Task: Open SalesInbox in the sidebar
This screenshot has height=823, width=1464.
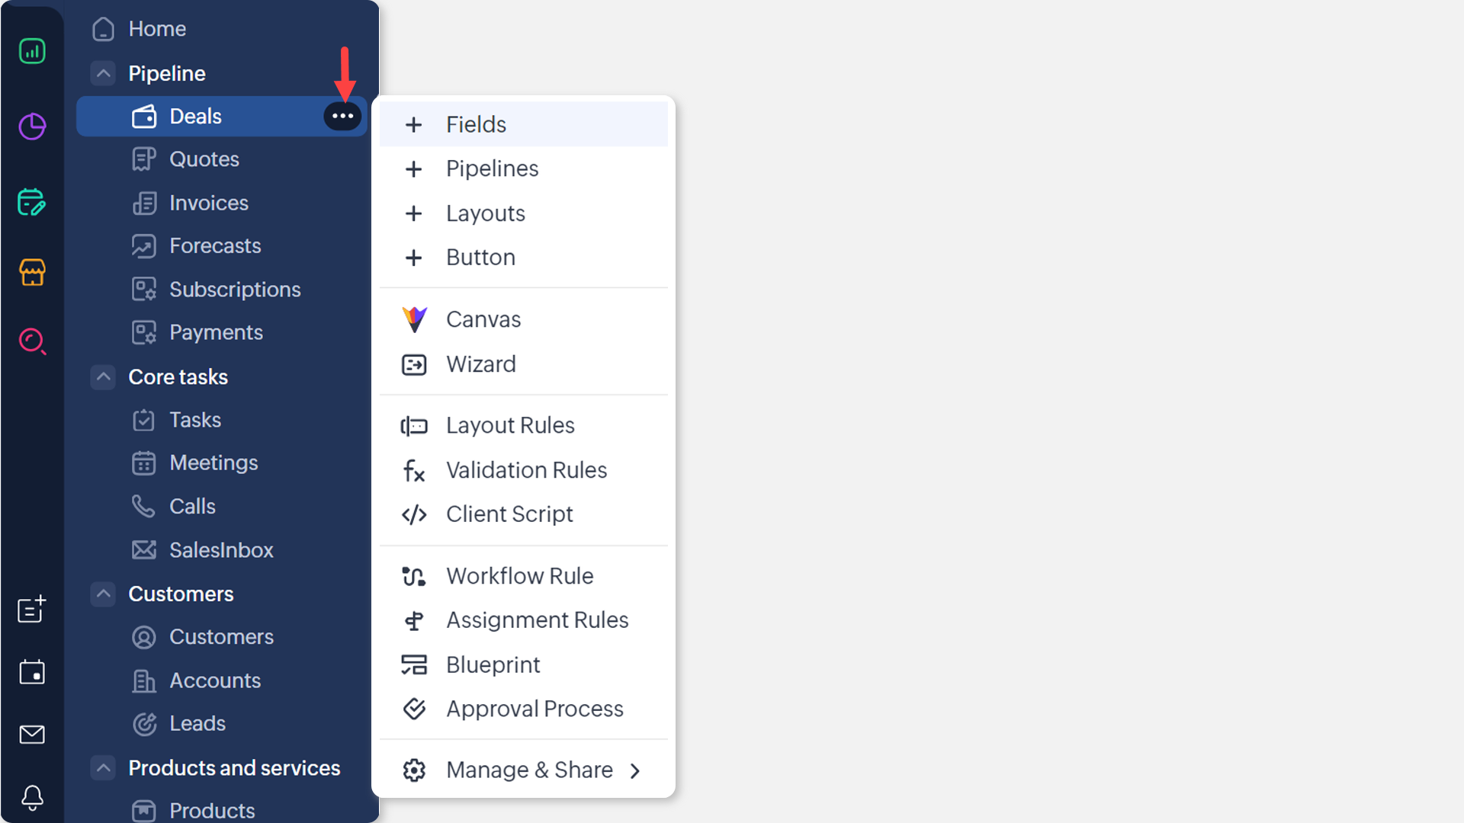Action: (x=221, y=550)
